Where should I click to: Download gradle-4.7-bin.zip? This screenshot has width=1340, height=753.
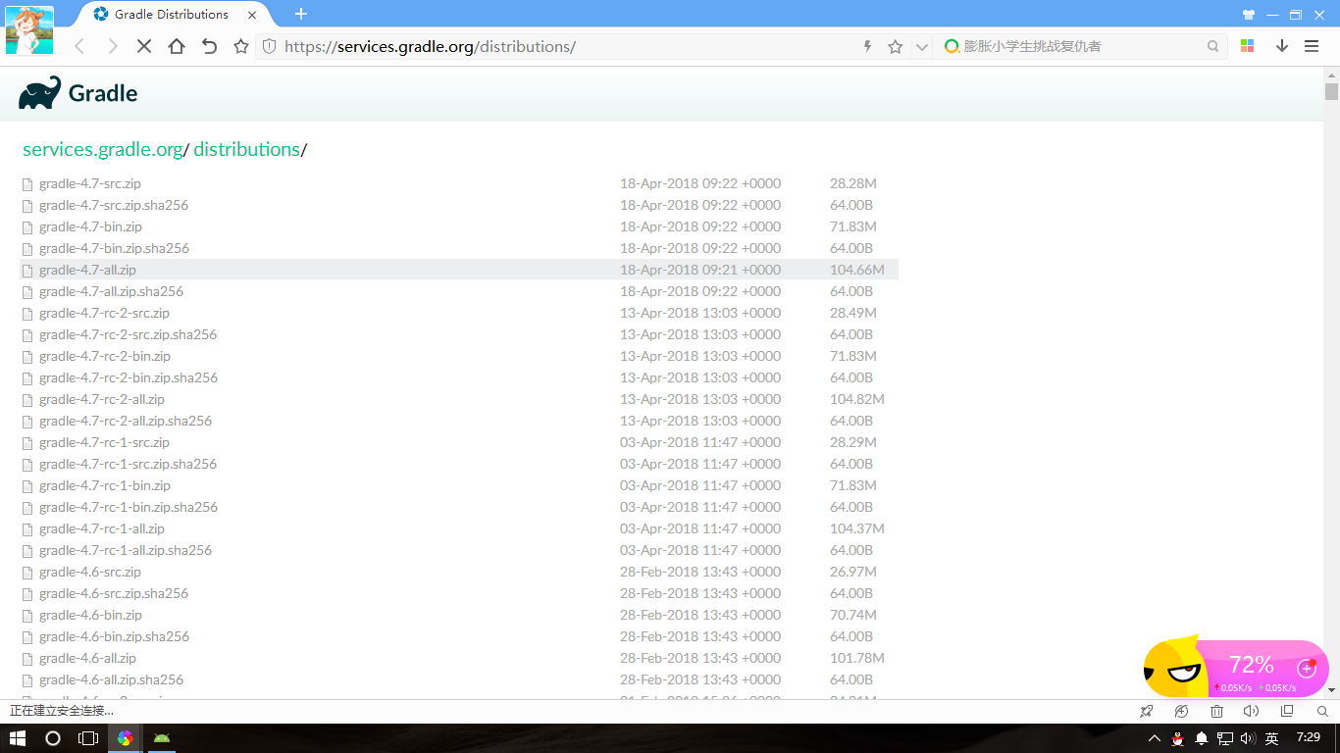point(90,226)
